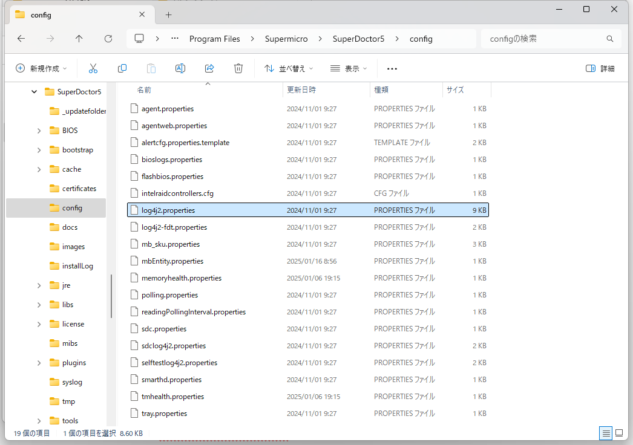This screenshot has width=633, height=445.
Task: Click folder icon next to mibs
Action: tap(54, 343)
